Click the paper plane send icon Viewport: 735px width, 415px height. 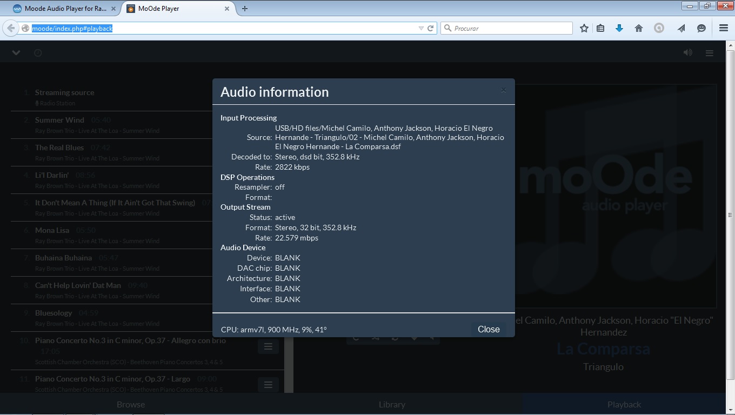coord(681,28)
